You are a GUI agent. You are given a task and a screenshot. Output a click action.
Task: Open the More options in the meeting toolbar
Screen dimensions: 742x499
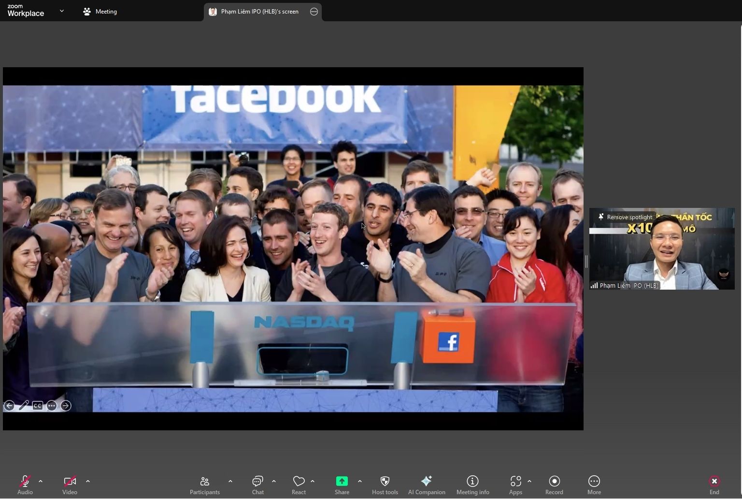pyautogui.click(x=594, y=485)
